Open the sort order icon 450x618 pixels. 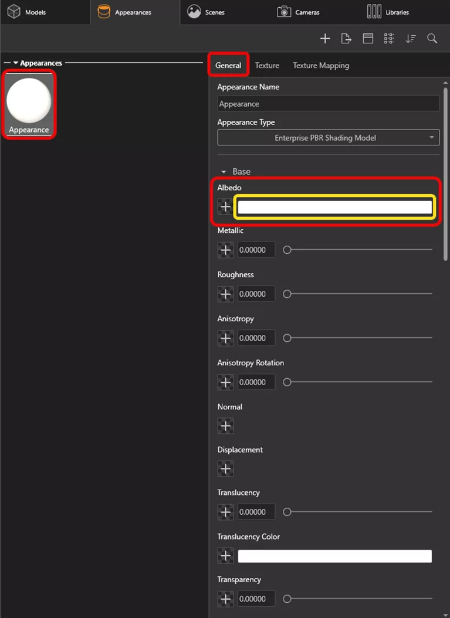(x=411, y=39)
